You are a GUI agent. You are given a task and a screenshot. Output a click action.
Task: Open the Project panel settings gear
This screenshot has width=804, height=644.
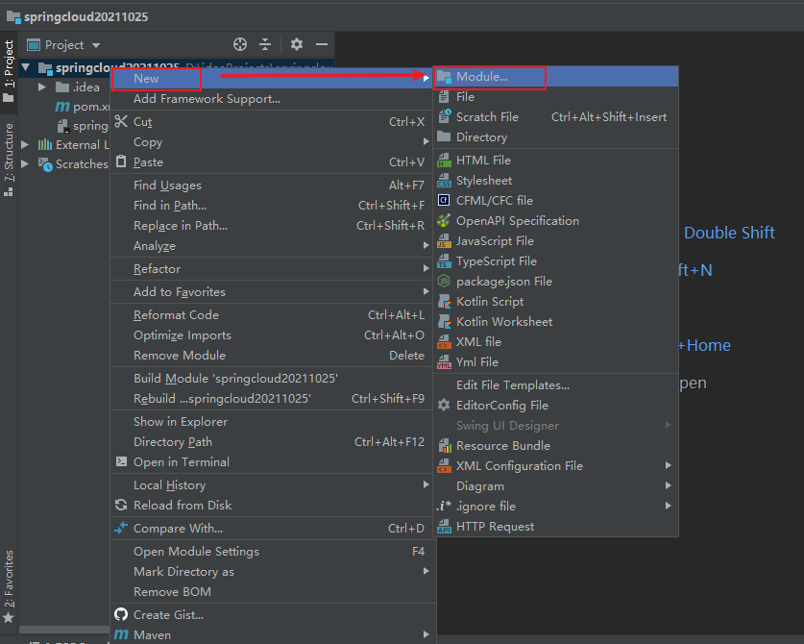pyautogui.click(x=297, y=44)
